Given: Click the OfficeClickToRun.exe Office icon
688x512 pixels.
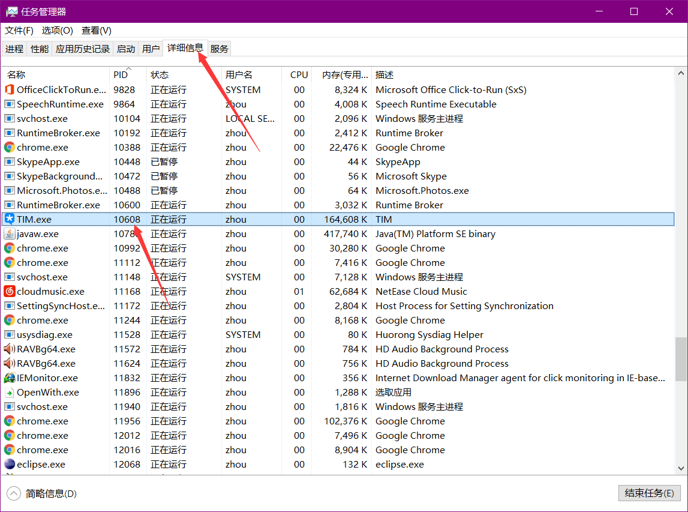Looking at the screenshot, I should 10,90.
